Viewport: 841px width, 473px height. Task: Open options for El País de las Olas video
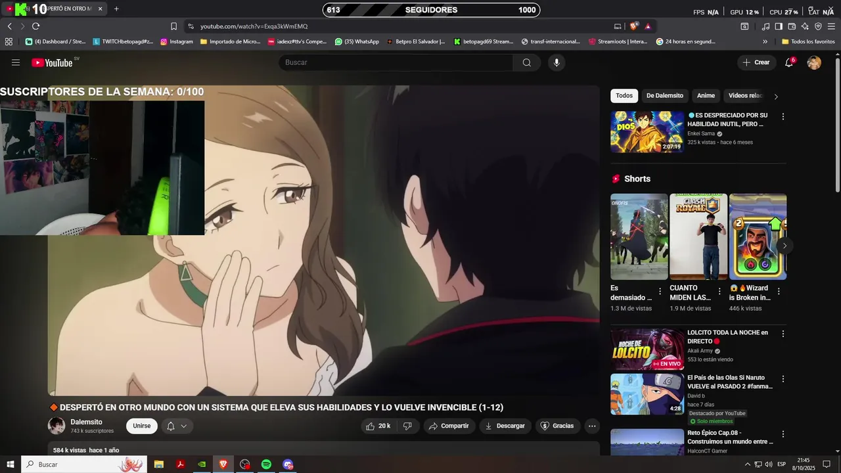[x=783, y=379]
